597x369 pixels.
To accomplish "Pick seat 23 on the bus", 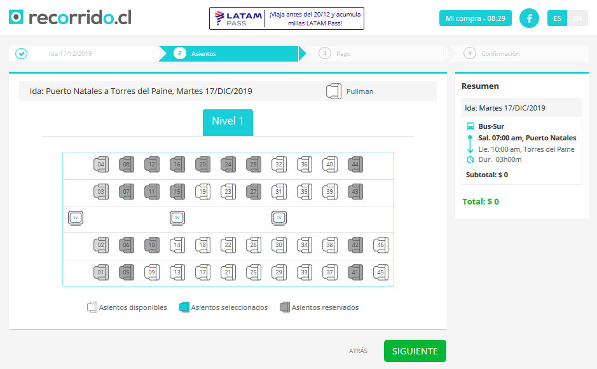I will pyautogui.click(x=228, y=192).
